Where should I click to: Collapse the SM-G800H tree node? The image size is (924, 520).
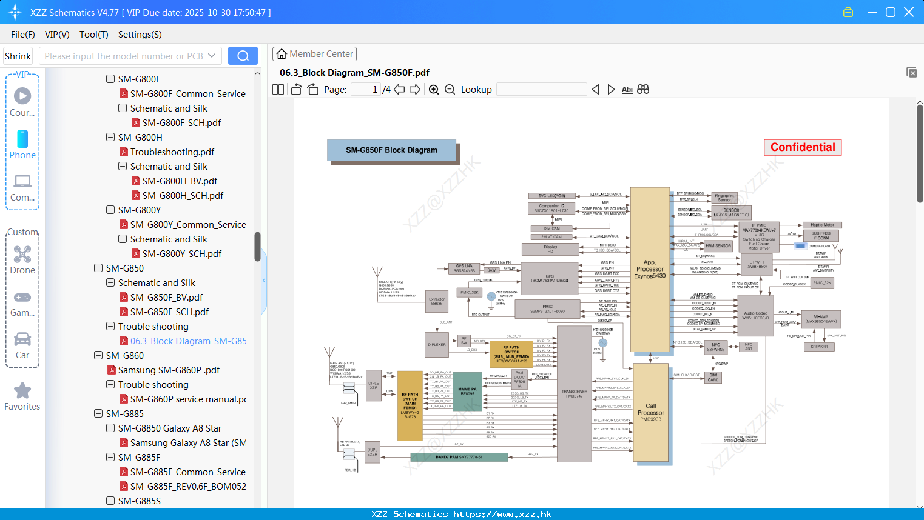[110, 137]
